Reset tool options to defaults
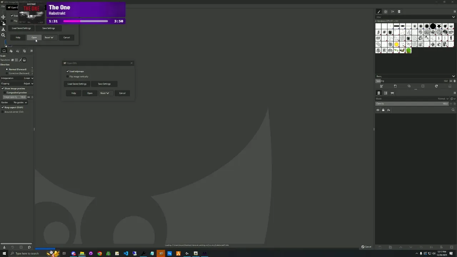Viewport: 457px width, 257px height. click(x=29, y=247)
